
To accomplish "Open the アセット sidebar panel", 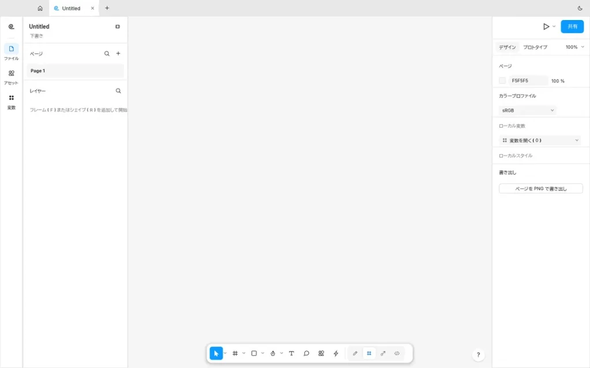I will tap(12, 76).
